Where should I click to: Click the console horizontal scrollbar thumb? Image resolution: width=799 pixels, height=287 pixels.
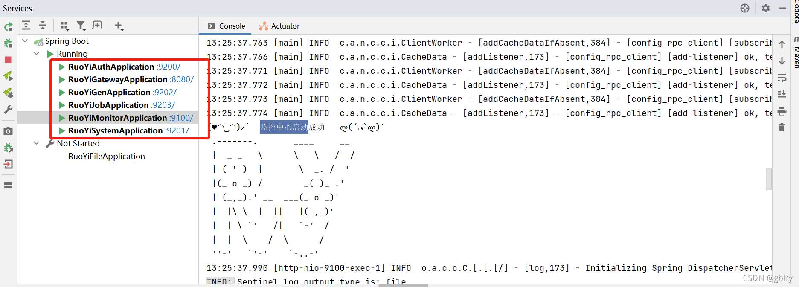[403, 285]
